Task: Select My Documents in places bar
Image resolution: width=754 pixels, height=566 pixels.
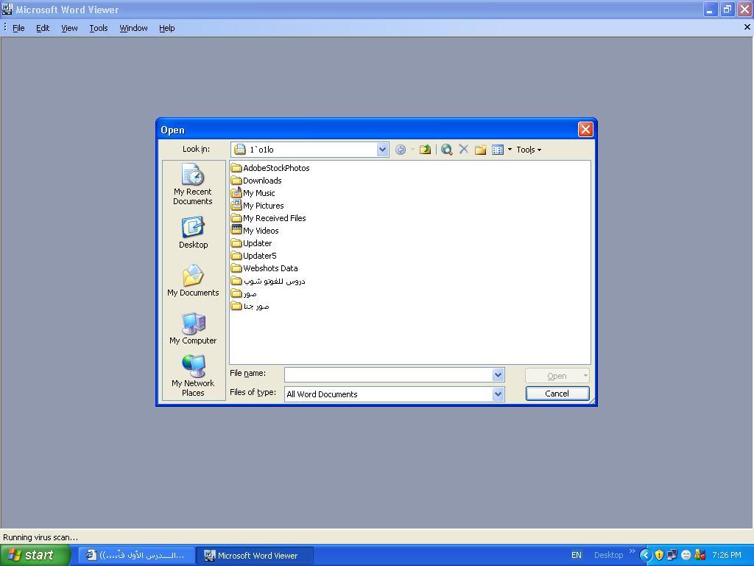Action: (193, 281)
